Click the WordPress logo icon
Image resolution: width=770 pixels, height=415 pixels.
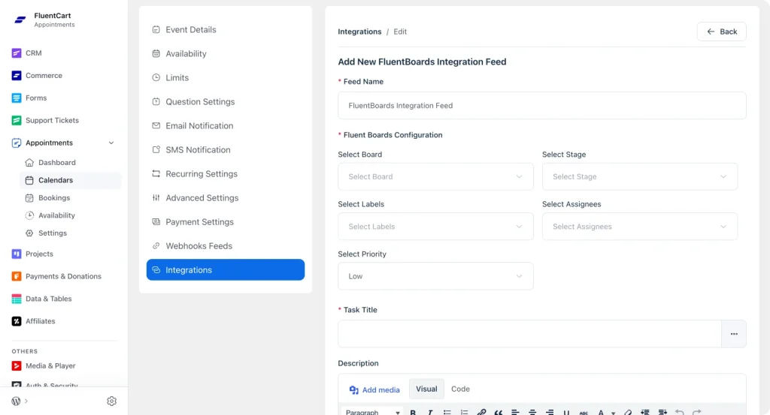(x=17, y=401)
